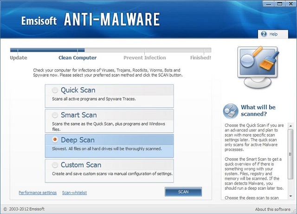297x214 pixels.
Task: Click 'Scans the same as the Quick Scan' description
Action: click(x=109, y=127)
